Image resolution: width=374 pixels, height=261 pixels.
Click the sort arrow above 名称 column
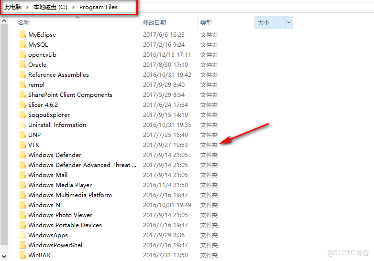tap(78, 17)
